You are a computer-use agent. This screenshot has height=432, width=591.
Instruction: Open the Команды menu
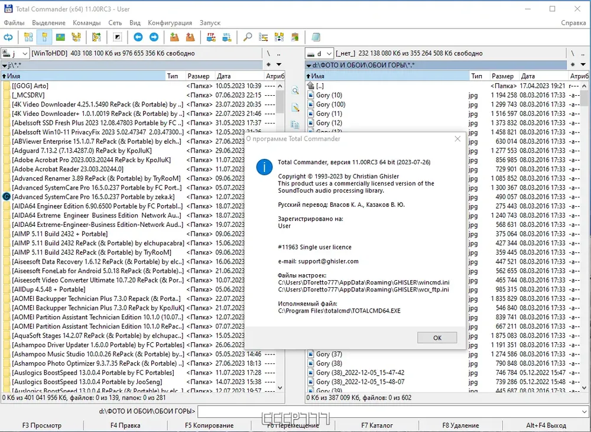click(x=87, y=22)
